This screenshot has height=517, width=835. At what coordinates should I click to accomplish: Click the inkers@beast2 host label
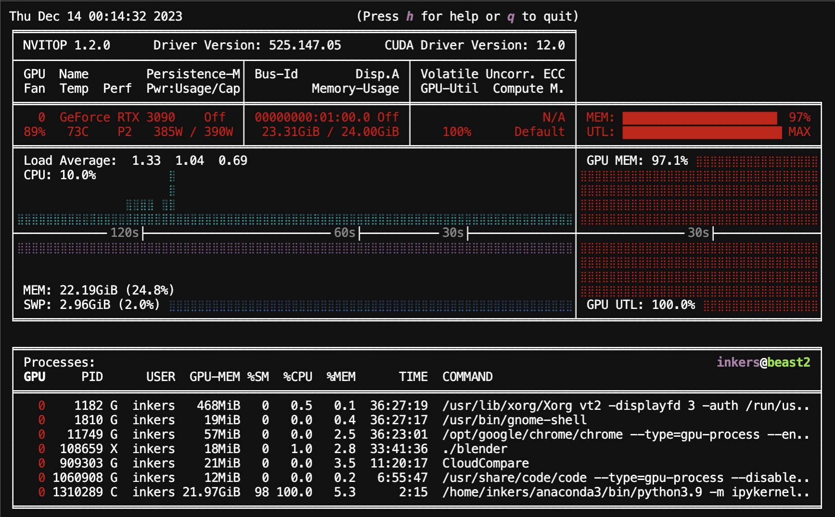point(763,362)
